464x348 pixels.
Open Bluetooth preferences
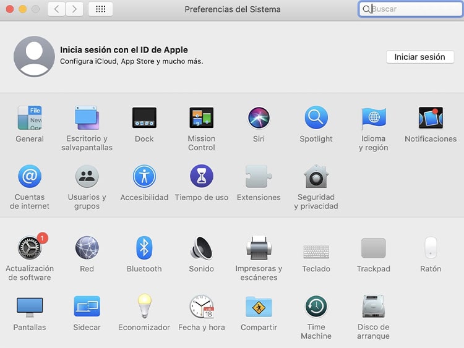click(144, 248)
